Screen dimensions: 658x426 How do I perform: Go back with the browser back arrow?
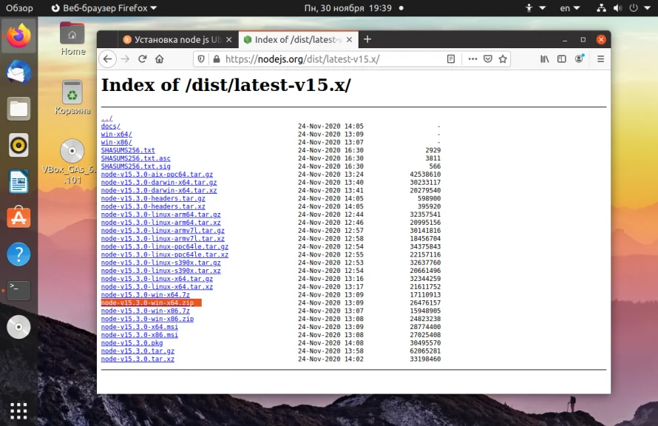pos(107,59)
